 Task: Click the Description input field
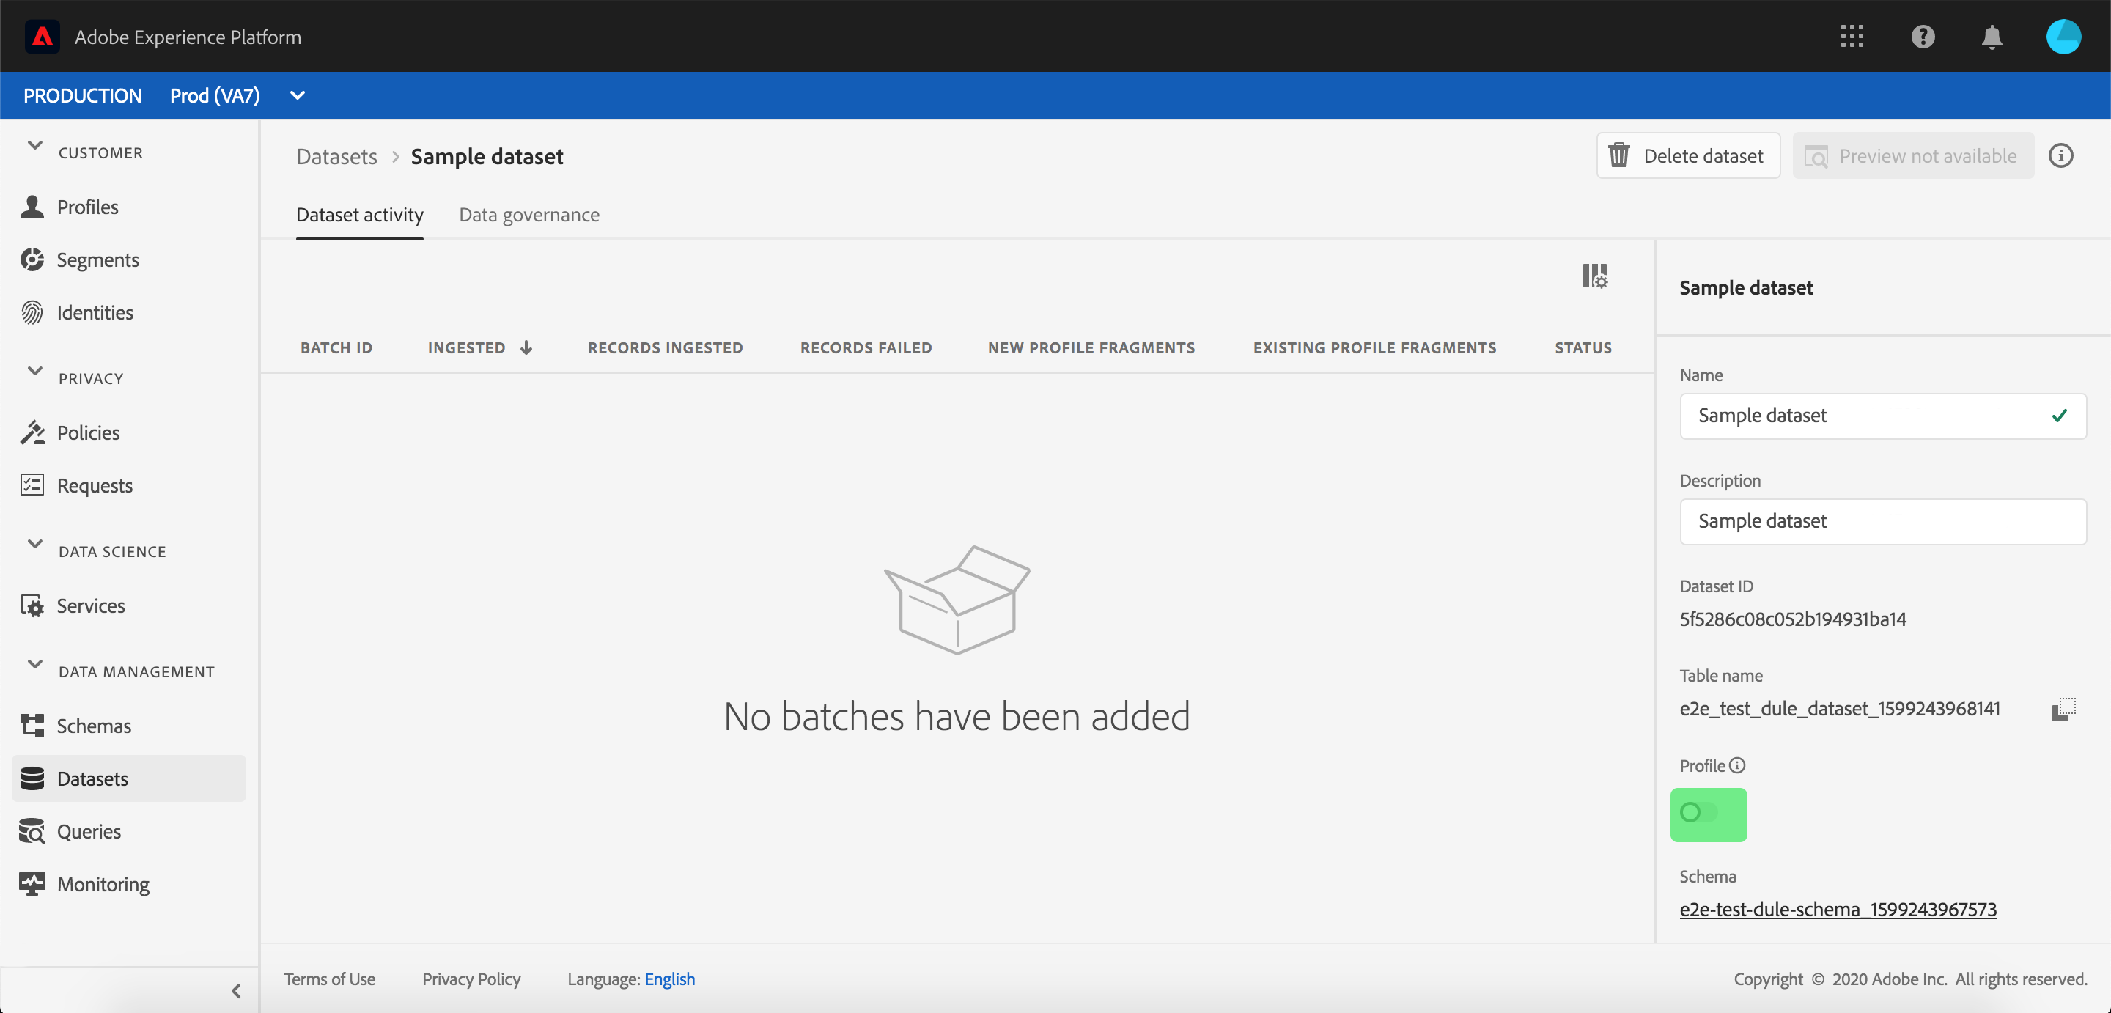pyautogui.click(x=1882, y=521)
